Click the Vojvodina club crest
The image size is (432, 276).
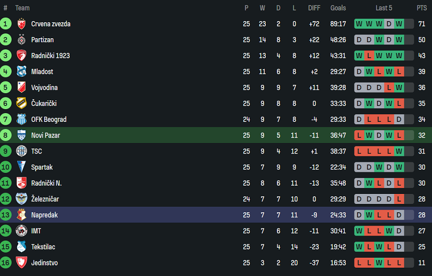tap(22, 88)
